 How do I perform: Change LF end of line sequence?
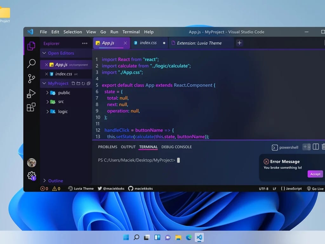click(275, 189)
